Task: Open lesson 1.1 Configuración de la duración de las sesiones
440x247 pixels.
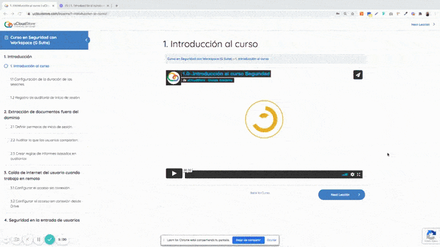Action: tap(41, 81)
